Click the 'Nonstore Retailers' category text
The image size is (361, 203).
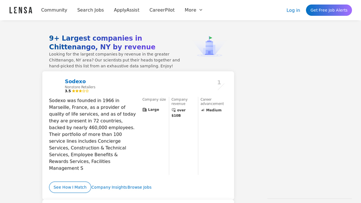coord(80,87)
